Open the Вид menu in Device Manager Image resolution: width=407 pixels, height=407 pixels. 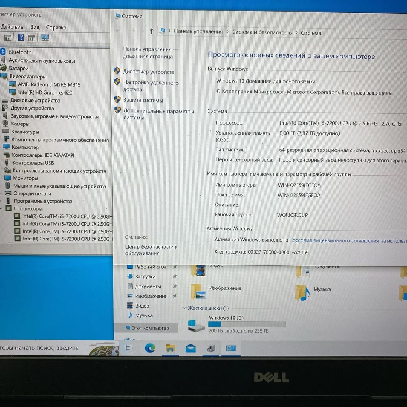[x=35, y=27]
